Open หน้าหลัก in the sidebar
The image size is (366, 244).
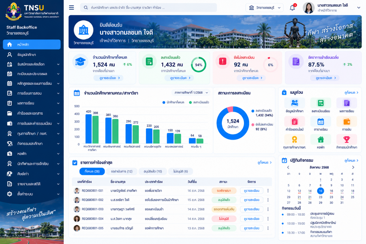[32, 44]
